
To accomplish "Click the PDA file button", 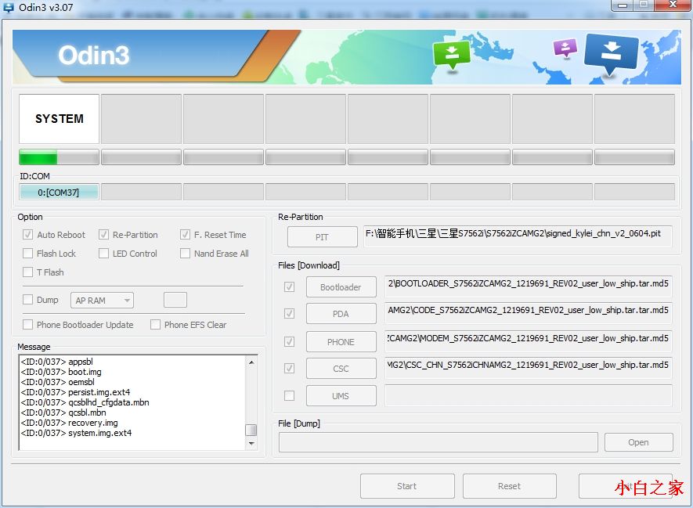I will click(341, 314).
